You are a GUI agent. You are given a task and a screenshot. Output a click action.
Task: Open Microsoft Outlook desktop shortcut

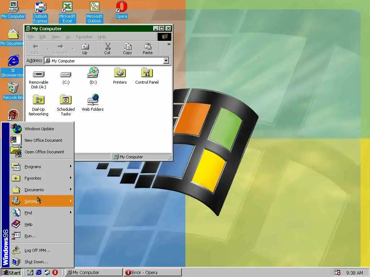click(94, 12)
